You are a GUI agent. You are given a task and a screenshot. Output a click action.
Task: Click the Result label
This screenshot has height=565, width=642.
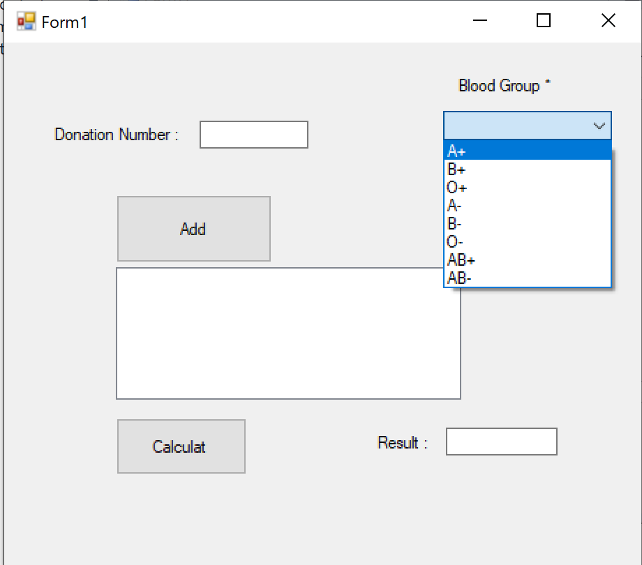pos(401,442)
